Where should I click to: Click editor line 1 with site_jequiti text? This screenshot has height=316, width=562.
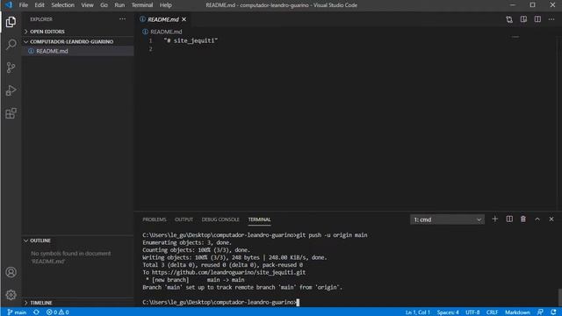(191, 40)
